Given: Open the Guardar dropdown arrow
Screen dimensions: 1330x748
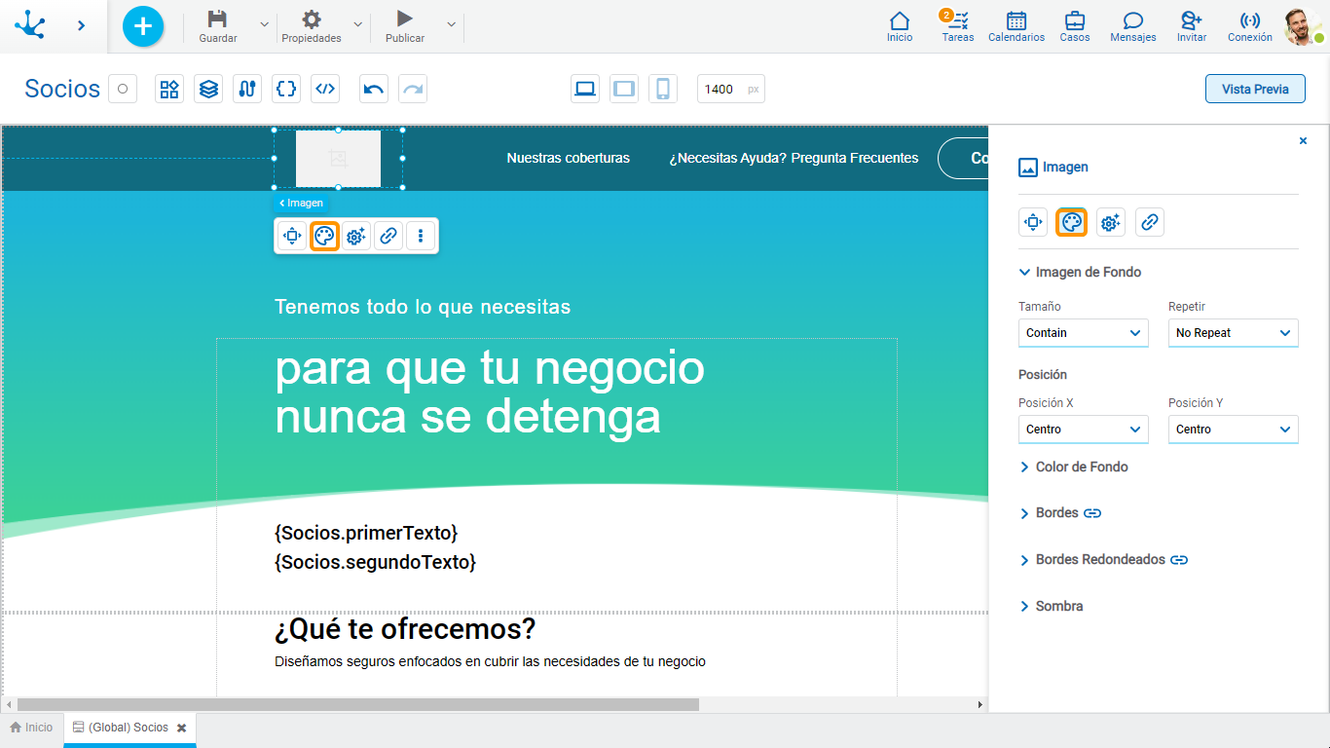Looking at the screenshot, I should (264, 24).
